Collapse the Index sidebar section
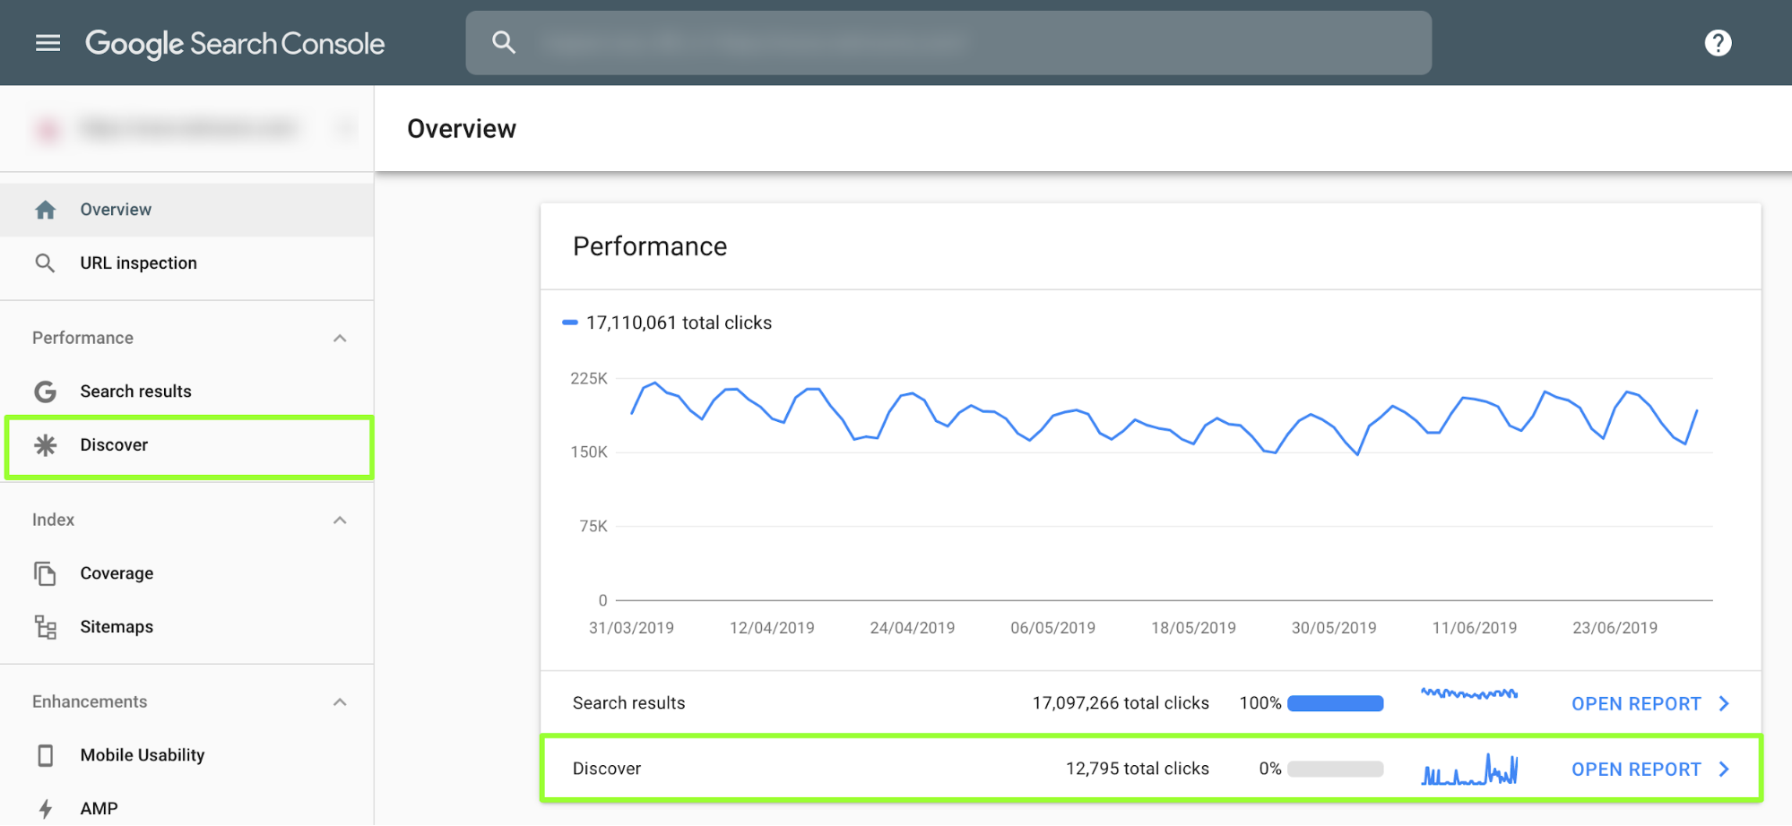The image size is (1792, 826). [340, 521]
